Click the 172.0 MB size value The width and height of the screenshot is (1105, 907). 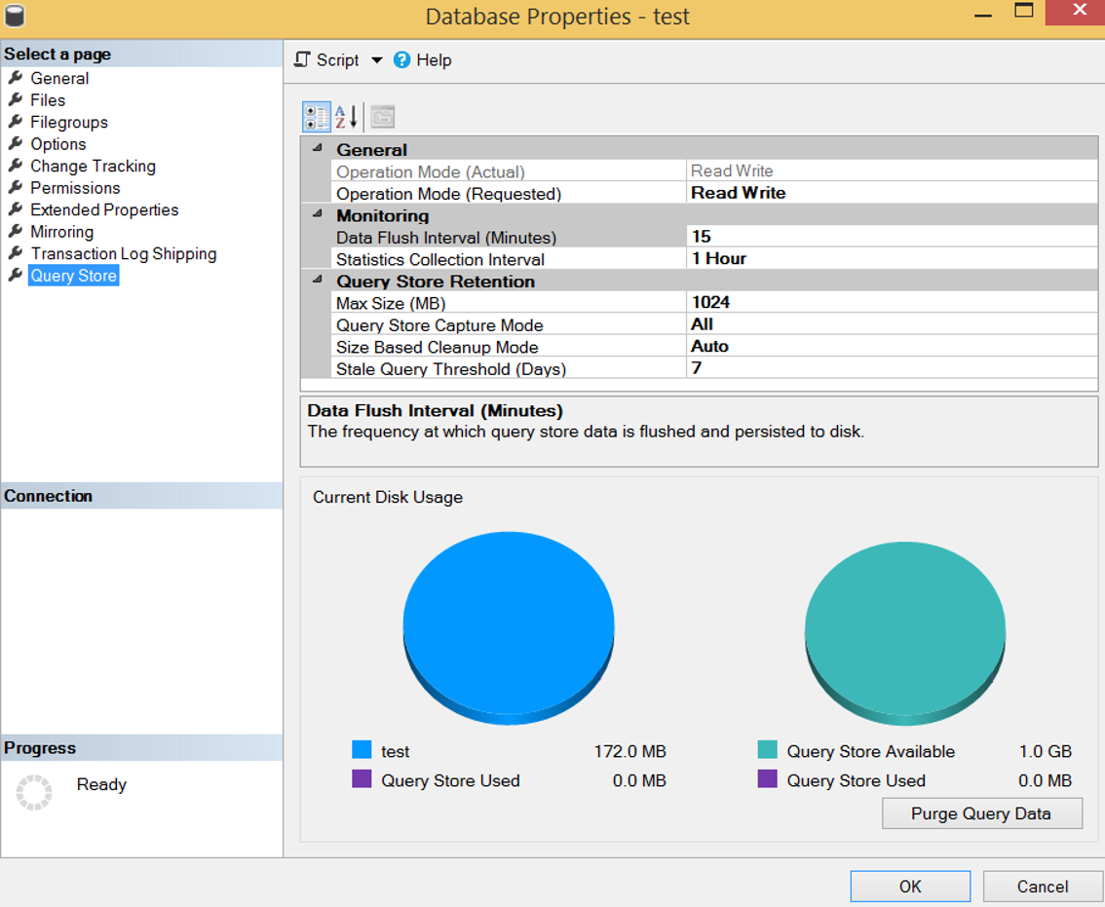[630, 751]
